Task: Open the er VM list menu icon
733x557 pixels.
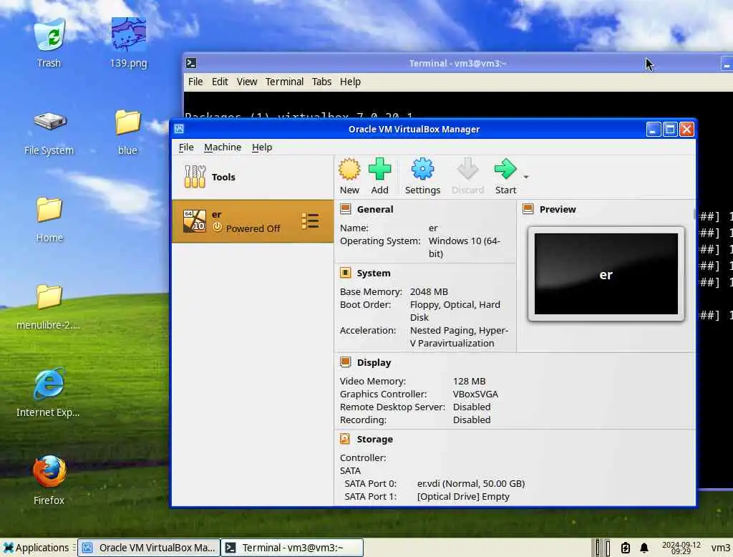Action: pos(310,221)
